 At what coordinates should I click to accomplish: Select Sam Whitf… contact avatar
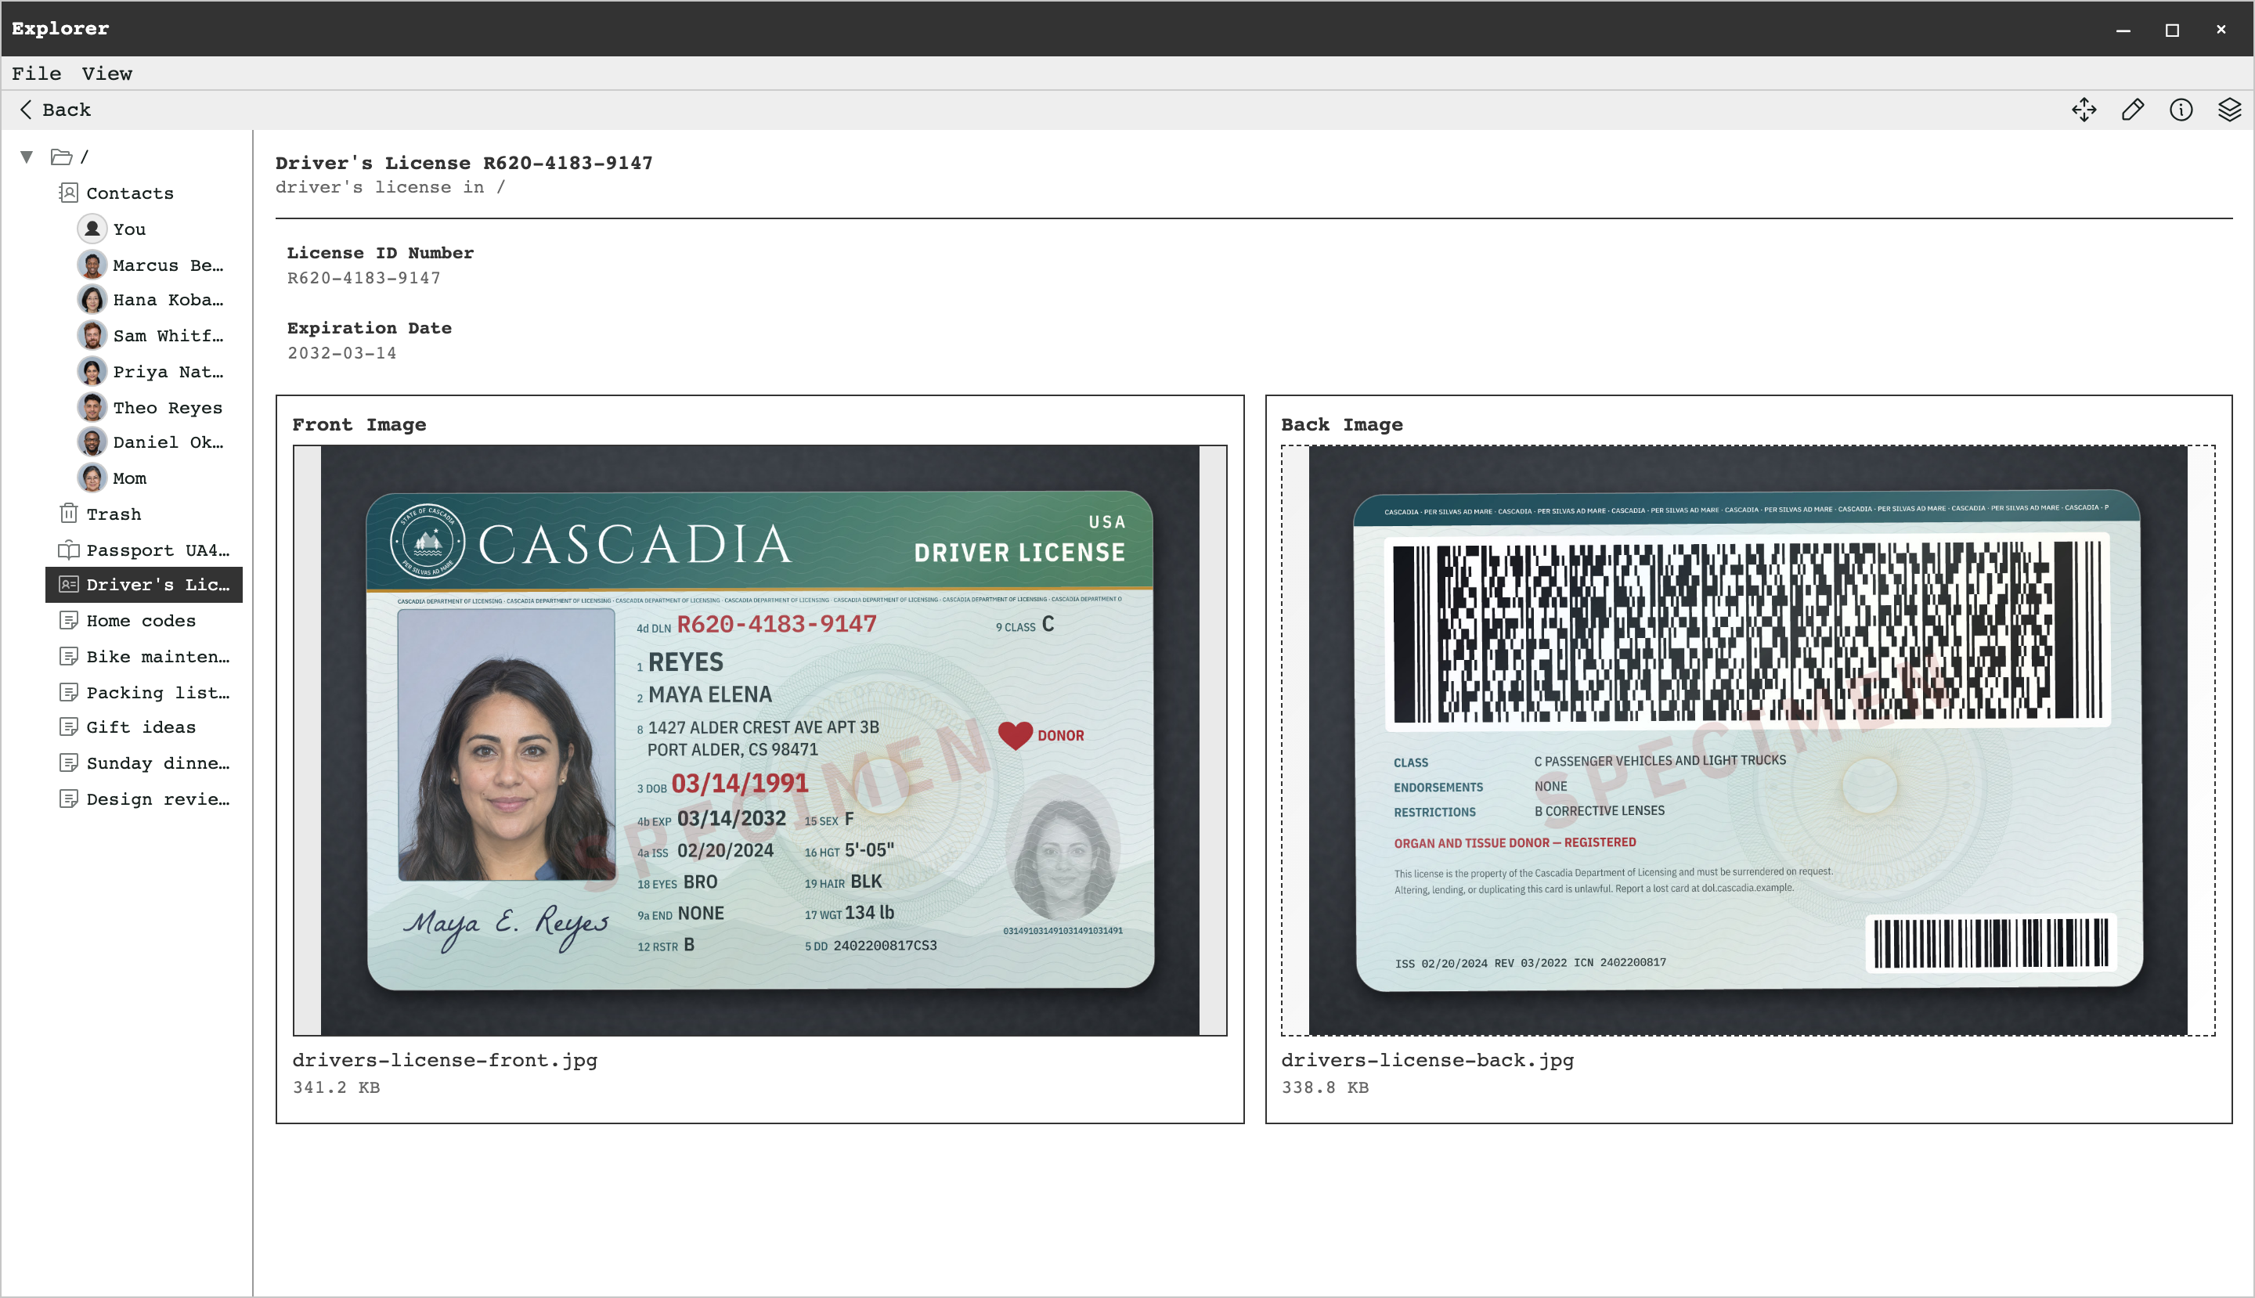(x=92, y=335)
